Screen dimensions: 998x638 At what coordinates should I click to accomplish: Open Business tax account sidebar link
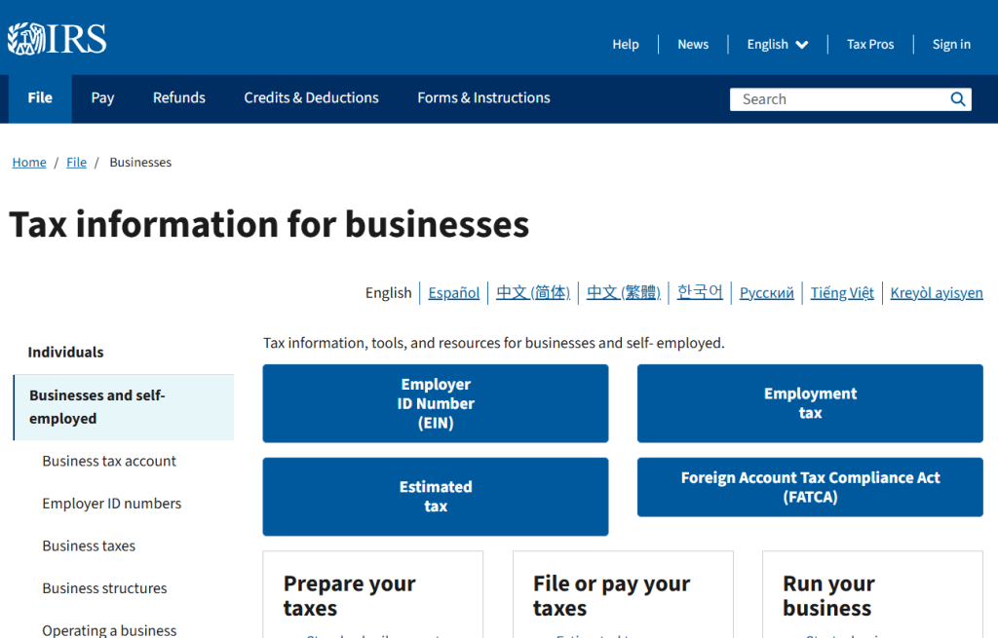[x=109, y=461]
